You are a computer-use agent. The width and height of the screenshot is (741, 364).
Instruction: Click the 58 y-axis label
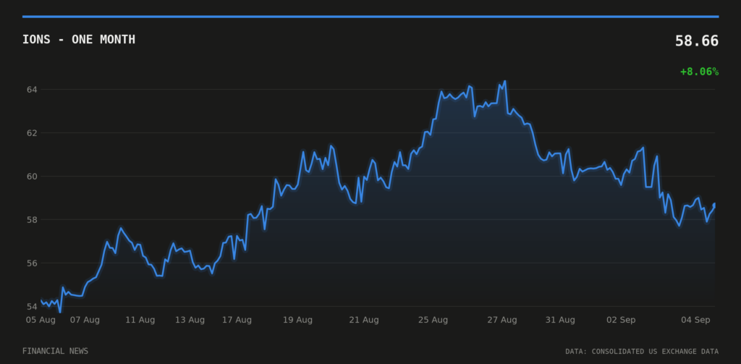point(32,220)
